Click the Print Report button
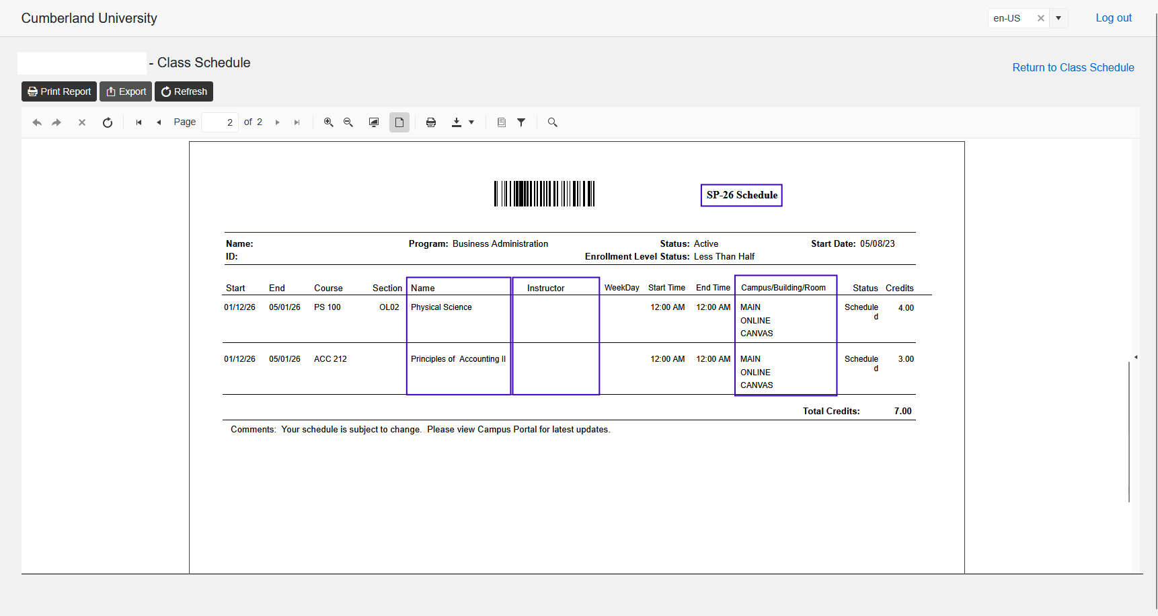Screen dimensions: 1158x616 point(59,91)
